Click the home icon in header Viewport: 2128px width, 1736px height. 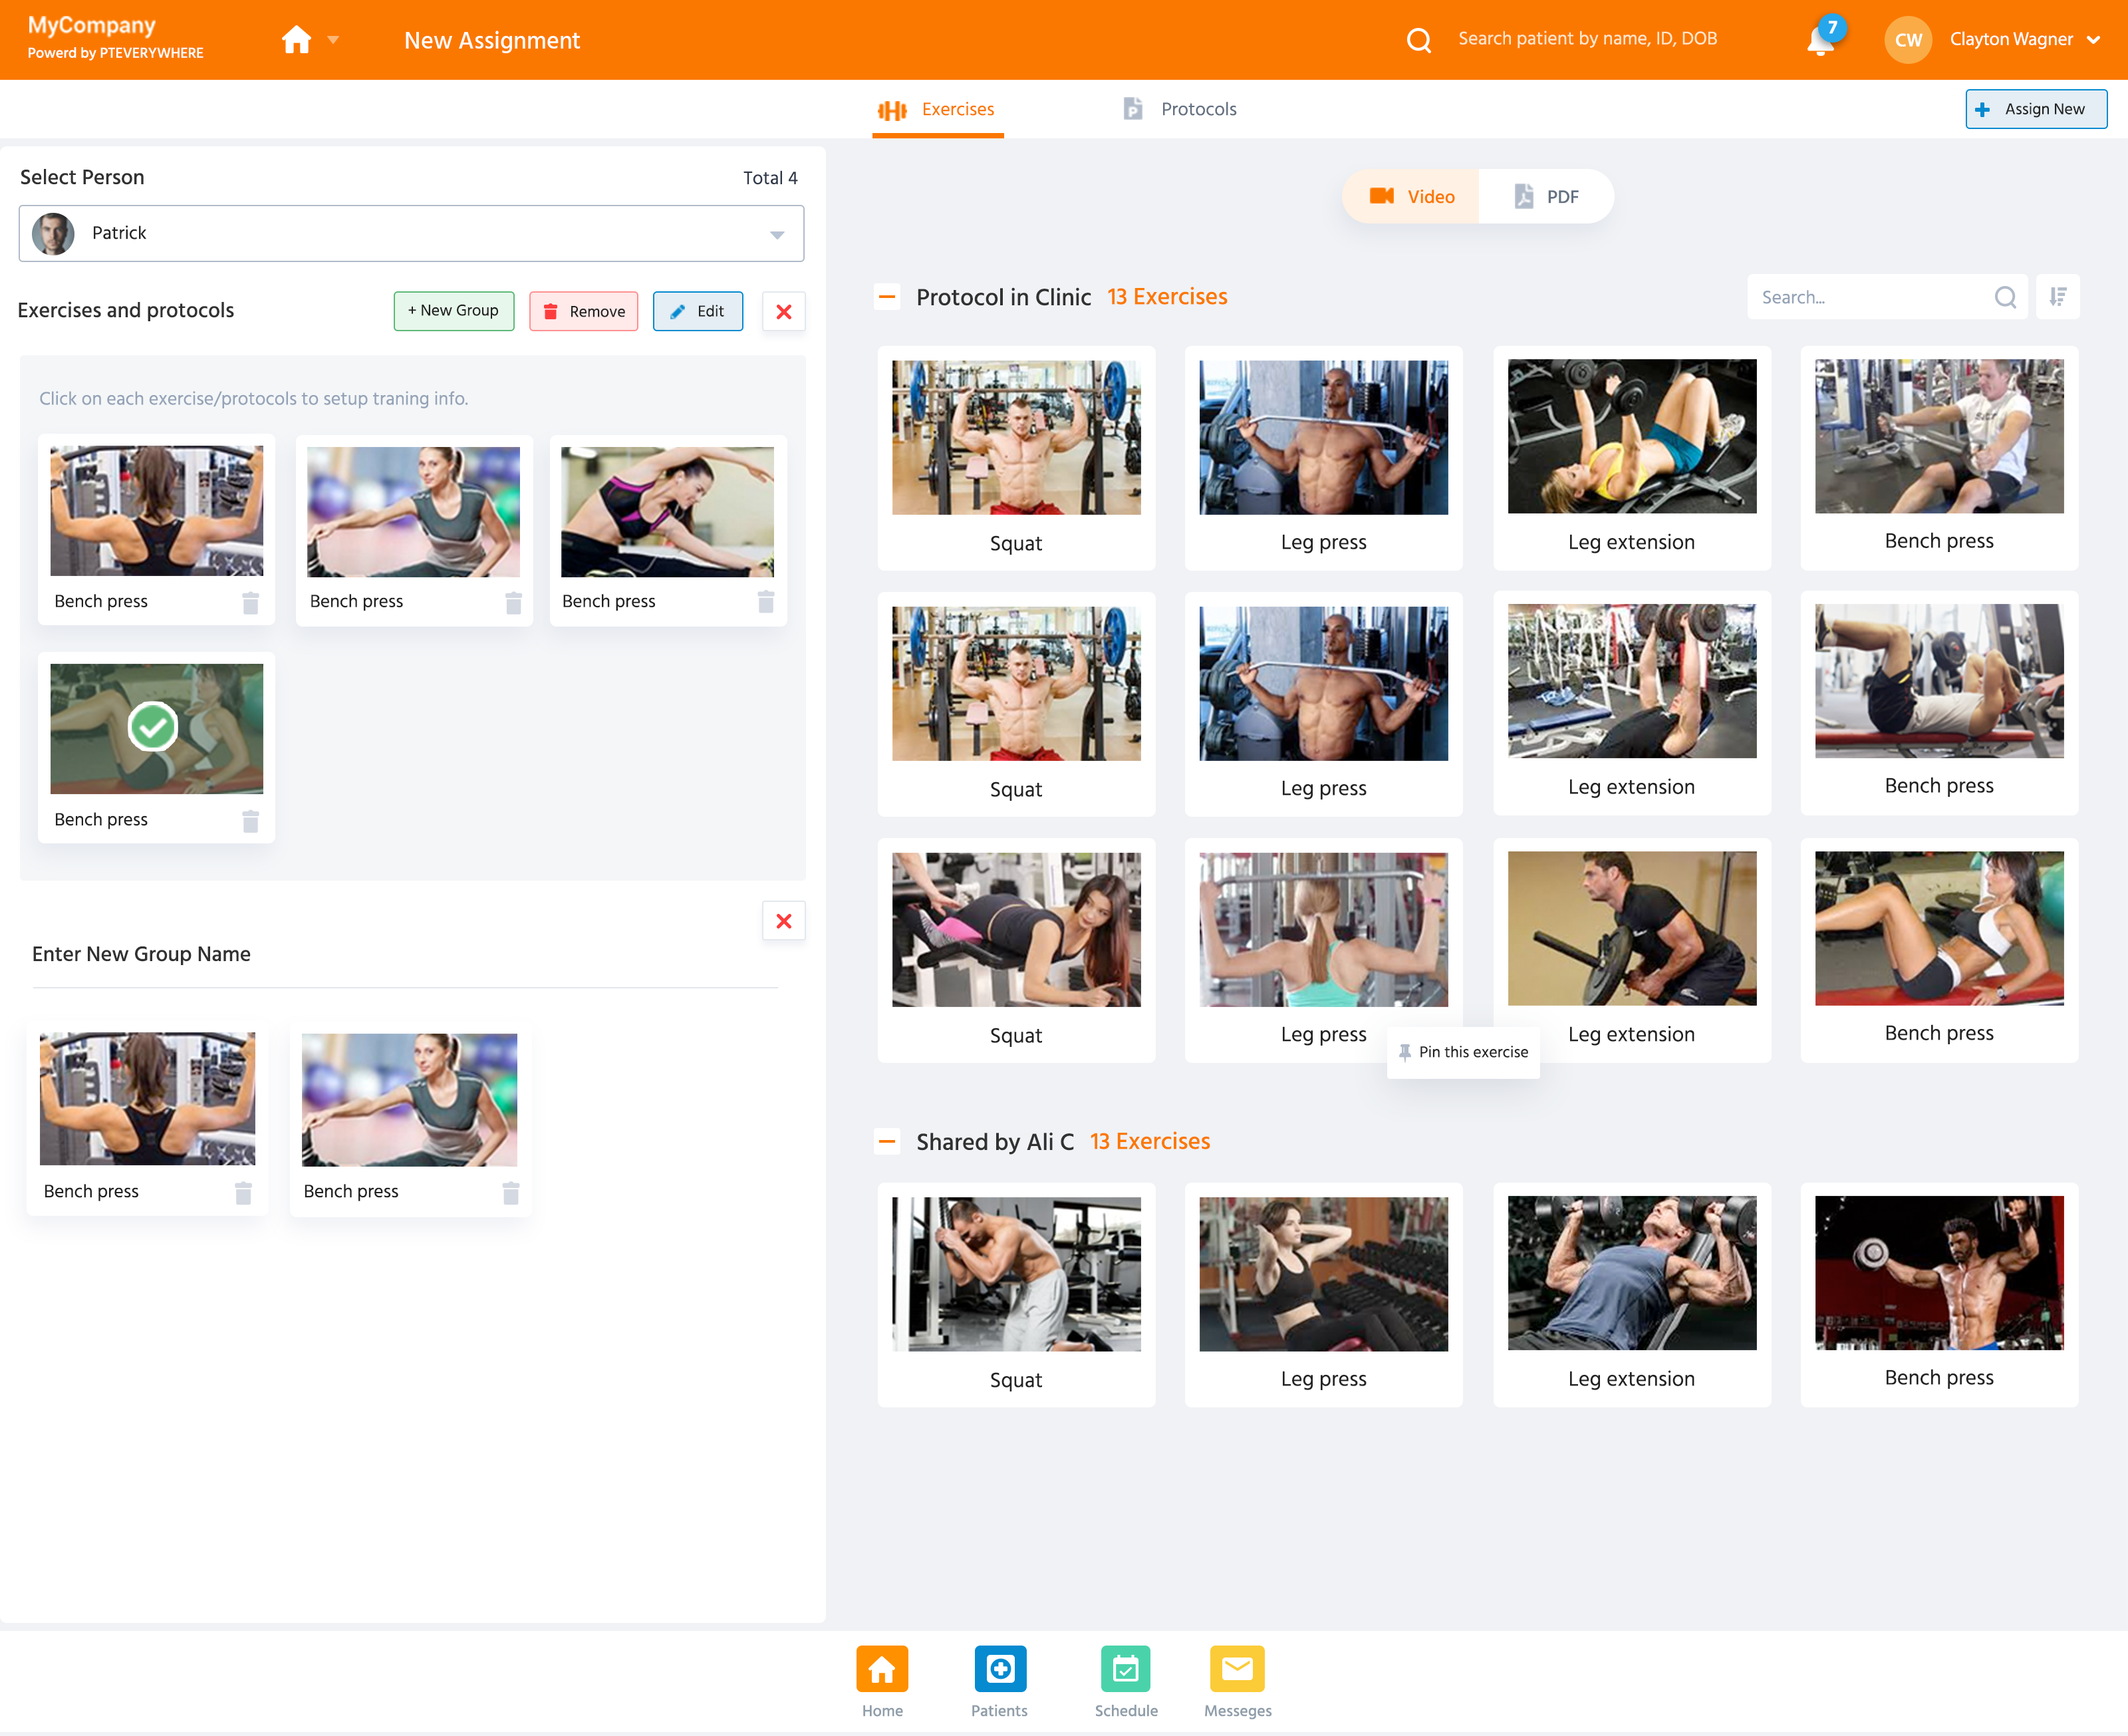tap(296, 40)
